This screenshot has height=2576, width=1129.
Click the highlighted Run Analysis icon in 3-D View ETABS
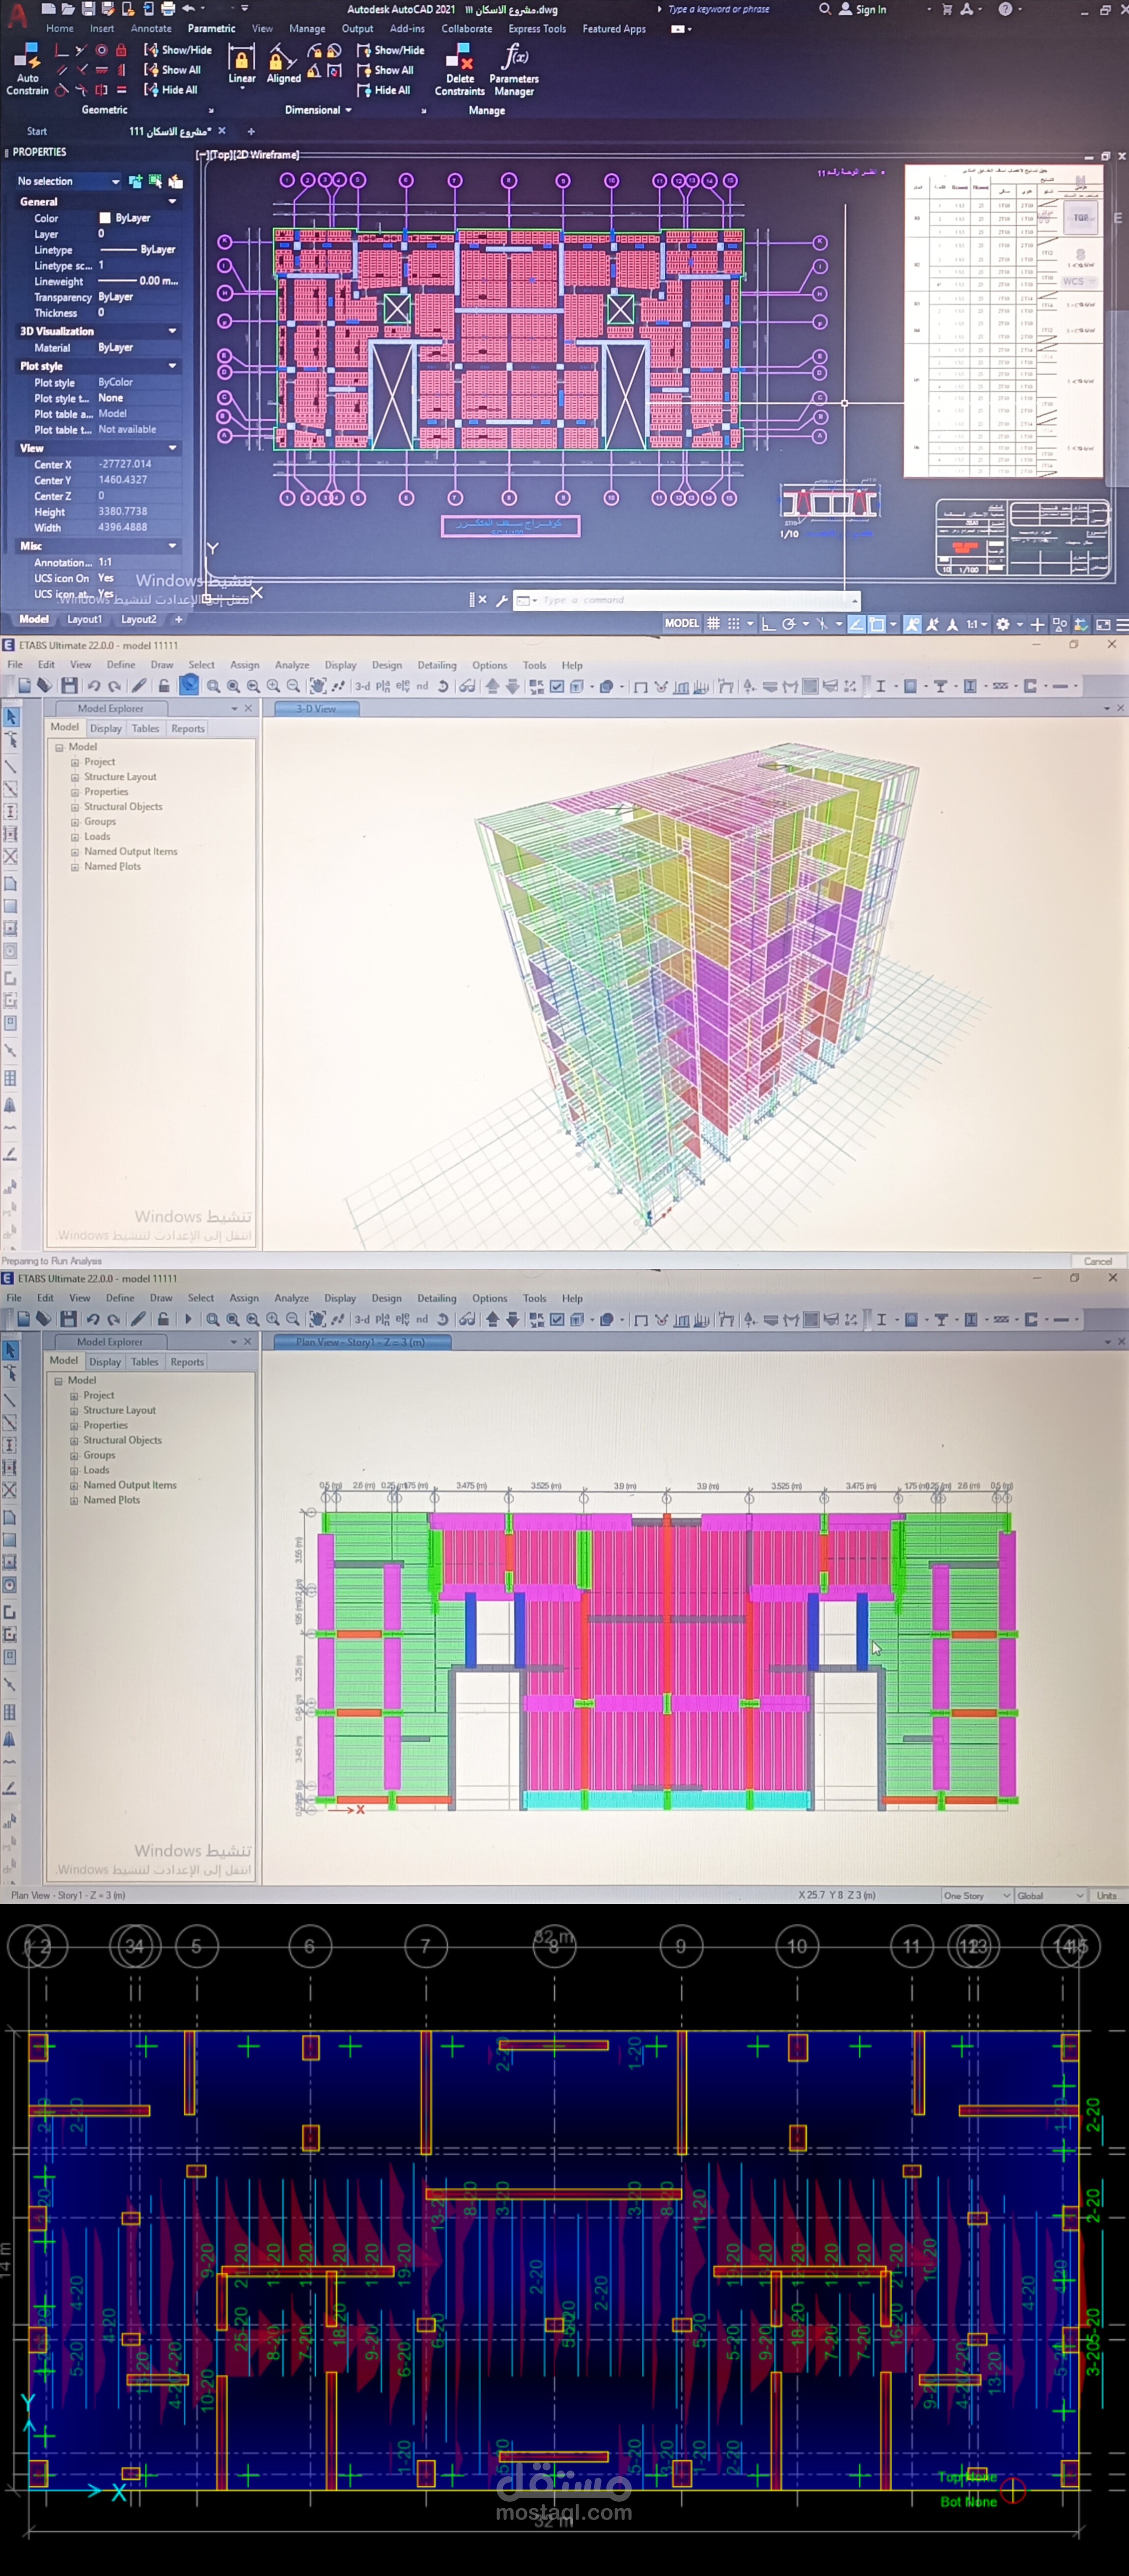tap(189, 685)
